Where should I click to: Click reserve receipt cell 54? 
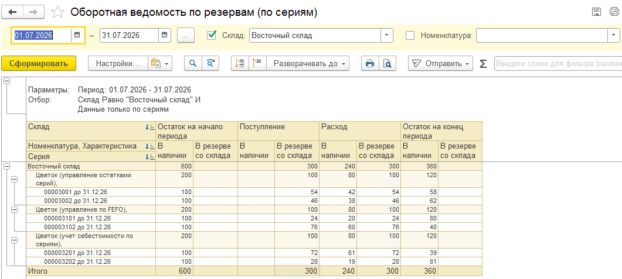(x=297, y=191)
